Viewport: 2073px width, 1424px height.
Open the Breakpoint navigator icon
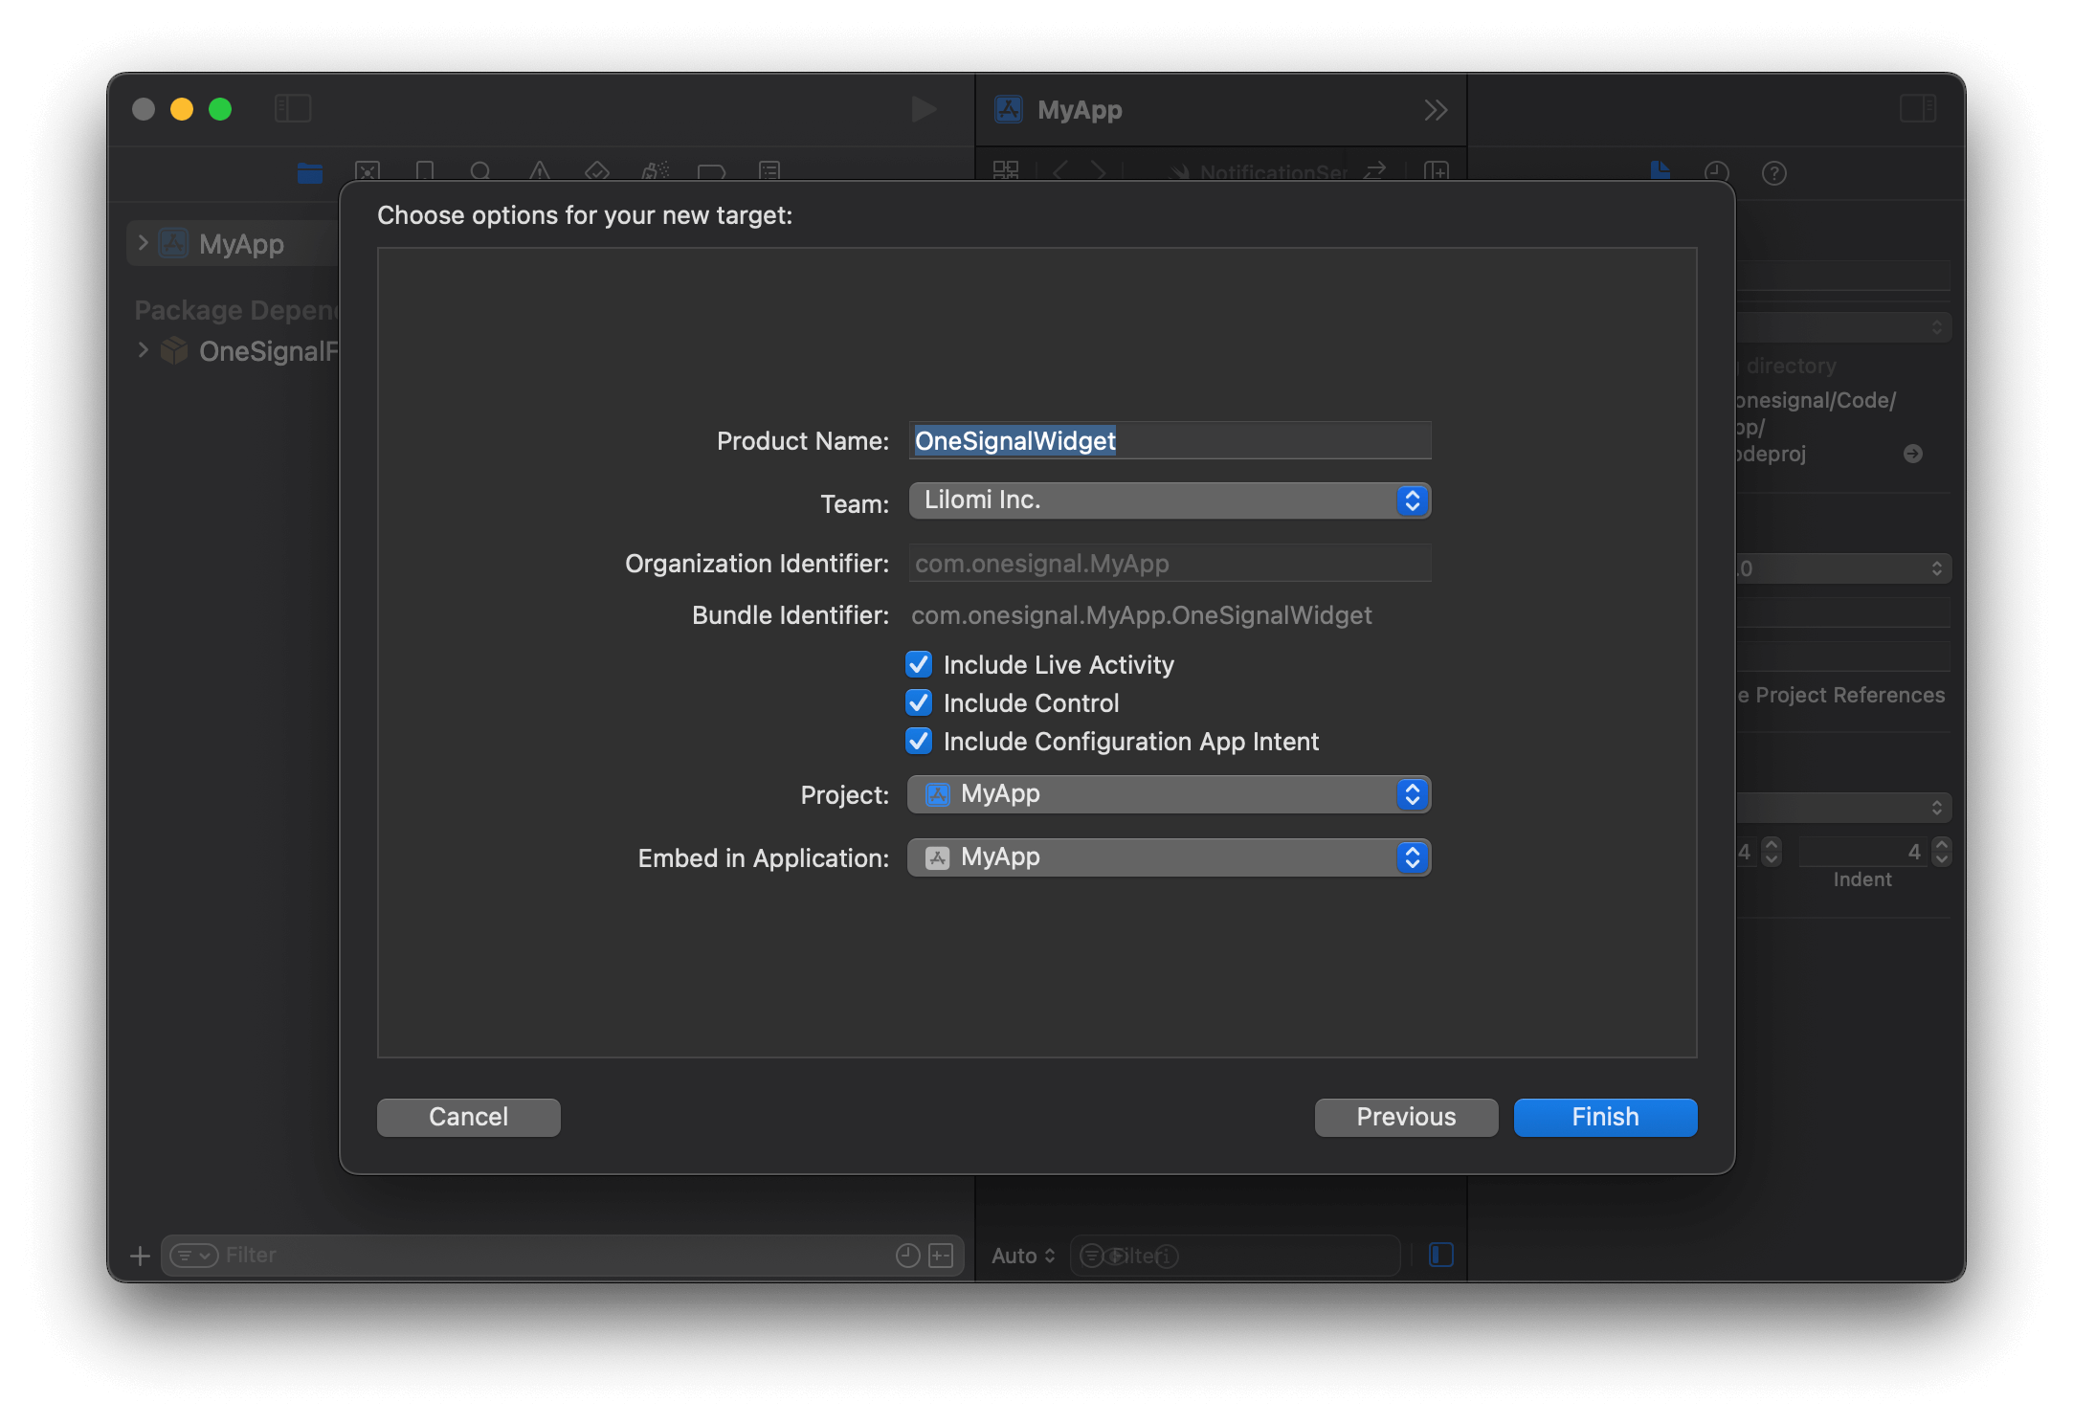[x=712, y=172]
